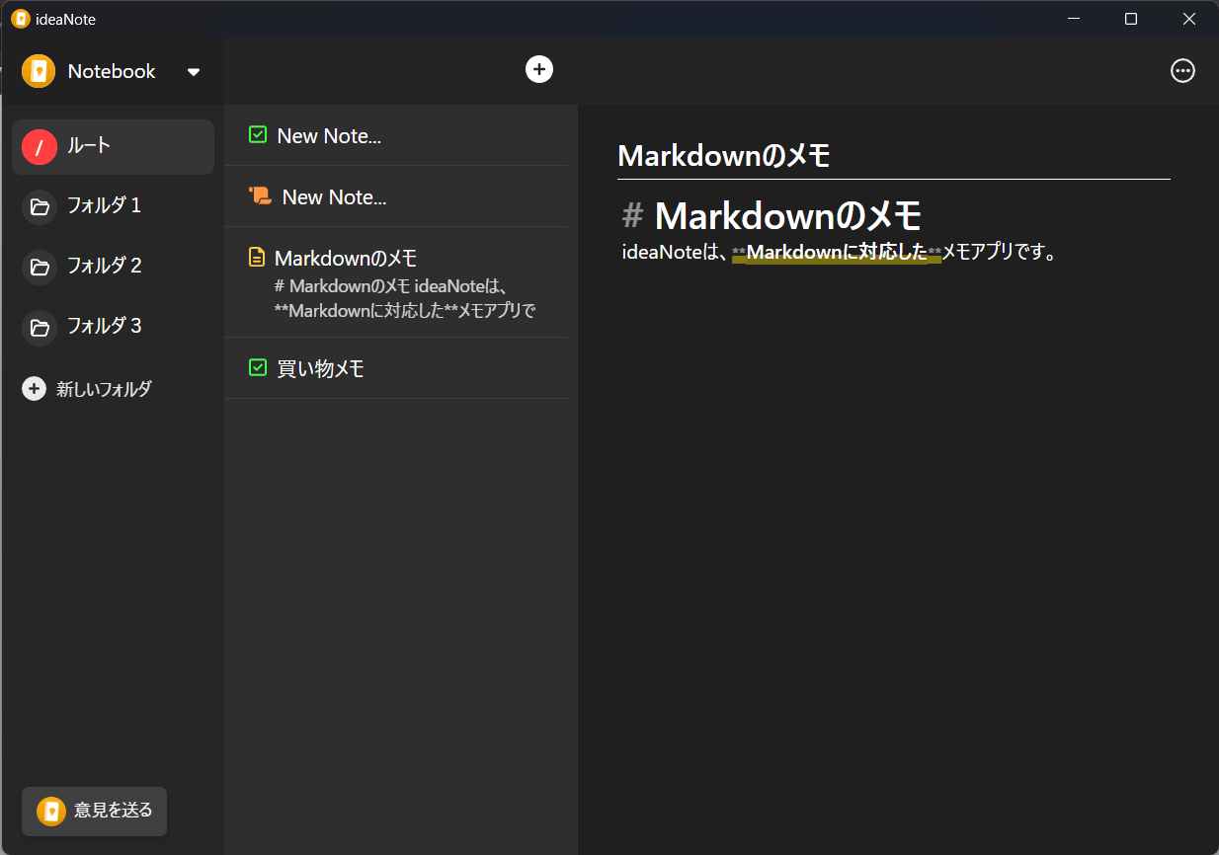Click the red root slash icon
1219x855 pixels.
point(40,147)
